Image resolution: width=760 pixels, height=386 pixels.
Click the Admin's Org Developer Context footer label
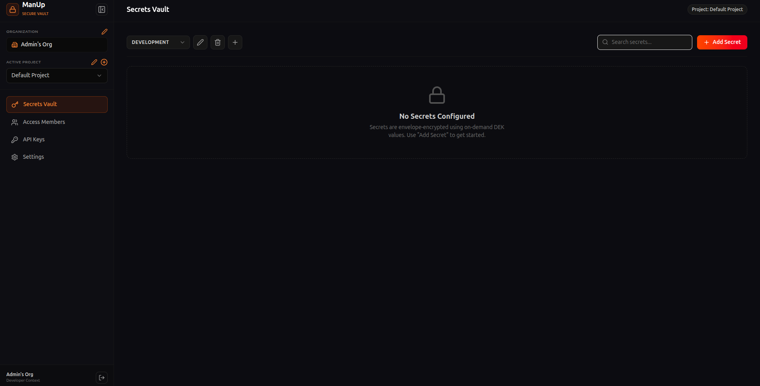point(23,377)
